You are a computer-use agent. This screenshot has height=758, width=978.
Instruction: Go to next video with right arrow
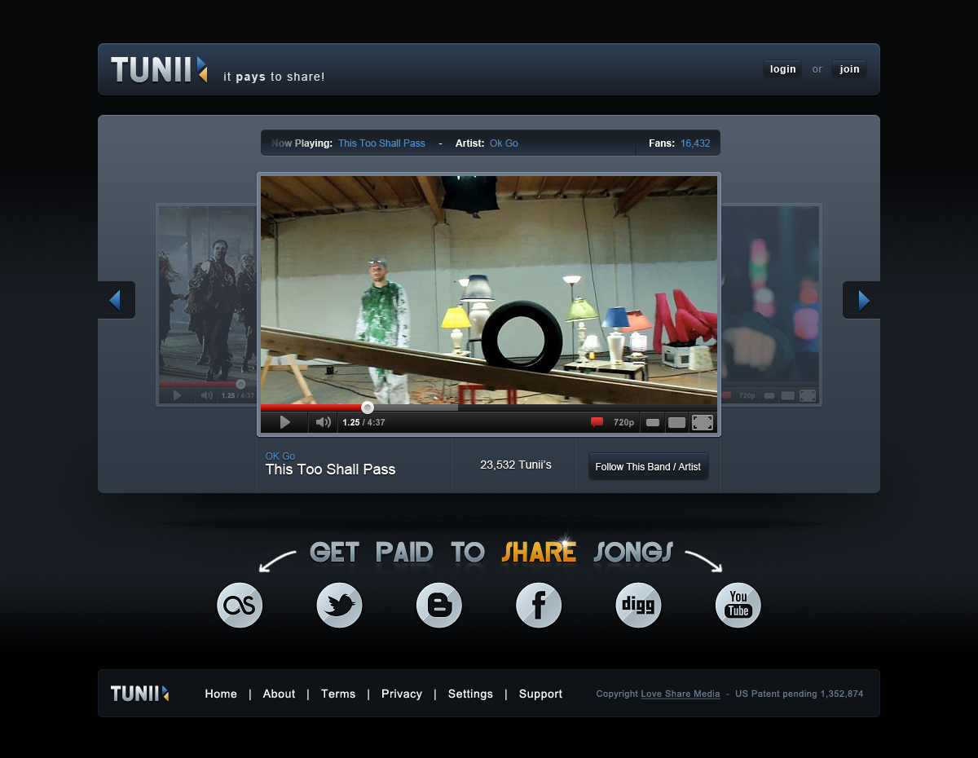(861, 300)
